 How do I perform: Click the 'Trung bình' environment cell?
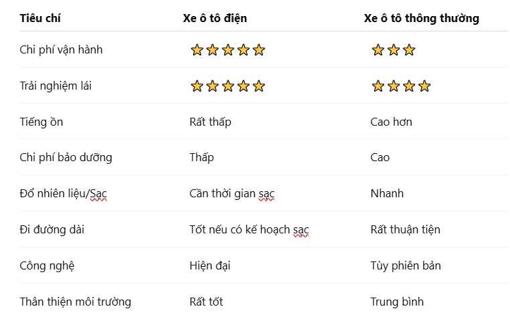pyautogui.click(x=397, y=302)
